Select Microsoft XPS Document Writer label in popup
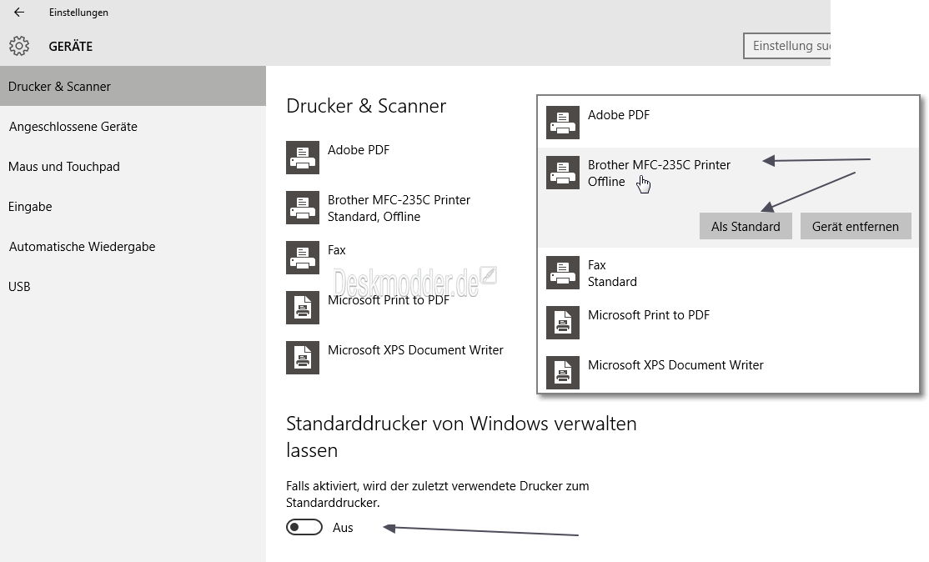The width and height of the screenshot is (929, 562). (675, 364)
